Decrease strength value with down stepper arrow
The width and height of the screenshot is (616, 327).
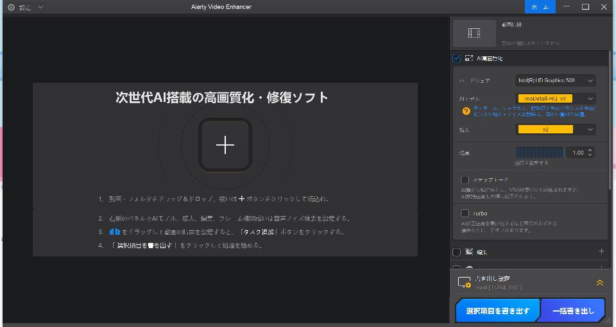(x=590, y=155)
